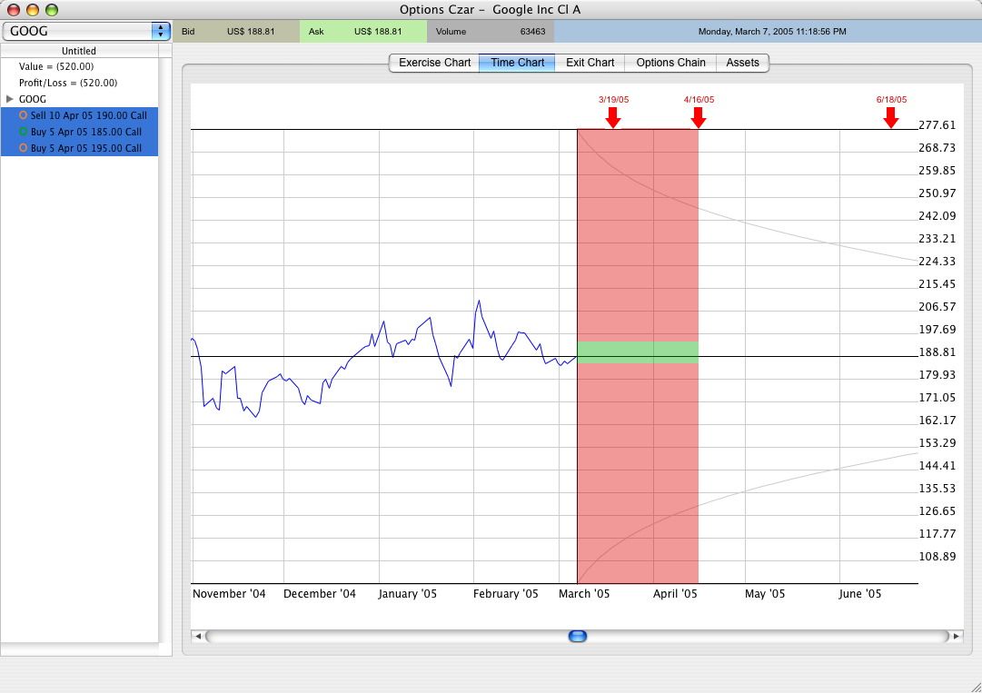Select the Buy 5 Apr 05 195.00 Call row
Viewport: 982px width, 693px height.
coord(80,148)
